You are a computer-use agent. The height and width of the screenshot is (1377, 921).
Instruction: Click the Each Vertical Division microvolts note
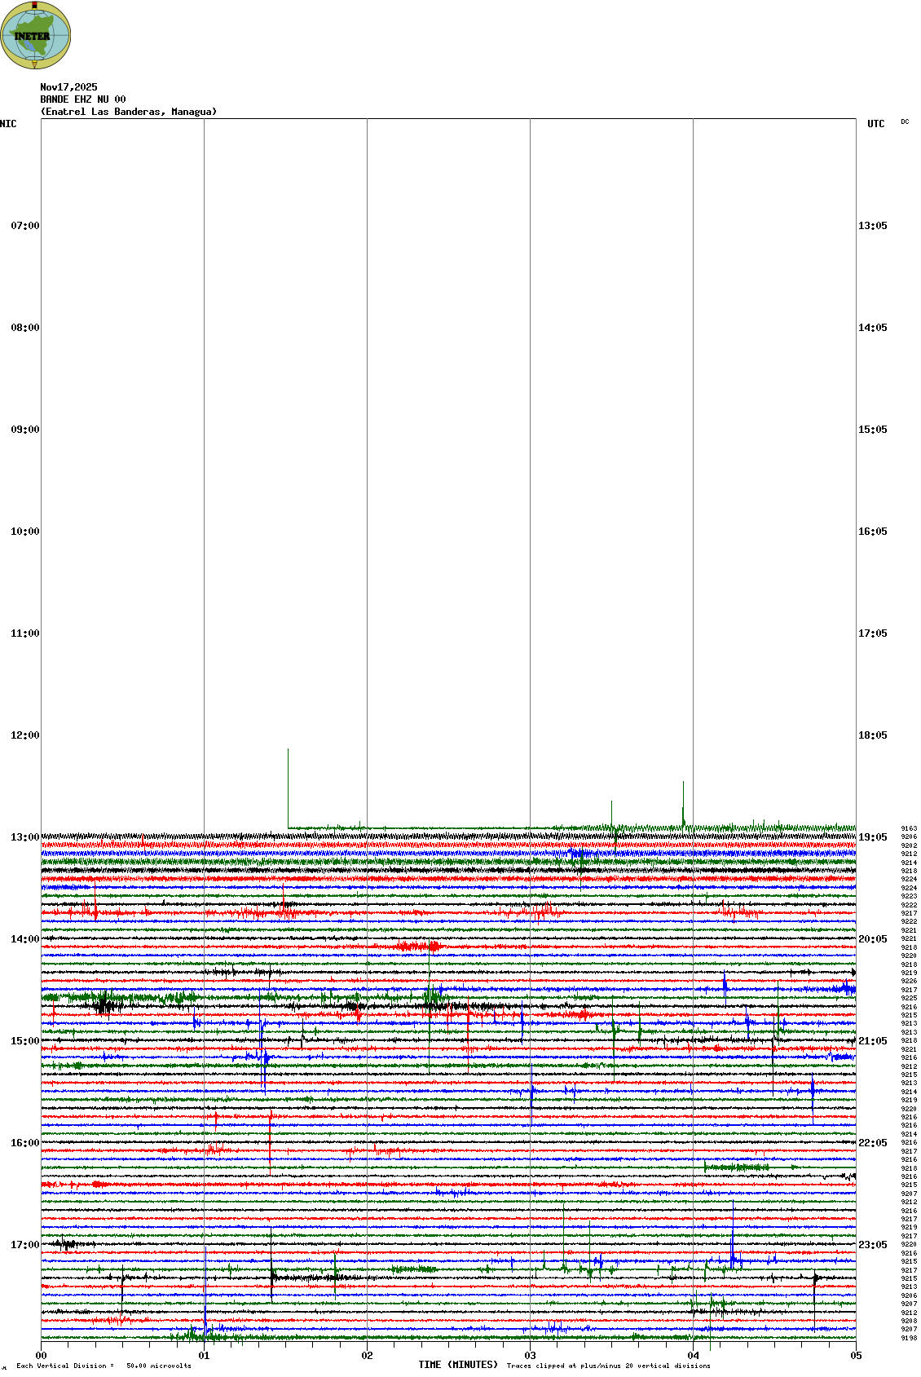104,1366
